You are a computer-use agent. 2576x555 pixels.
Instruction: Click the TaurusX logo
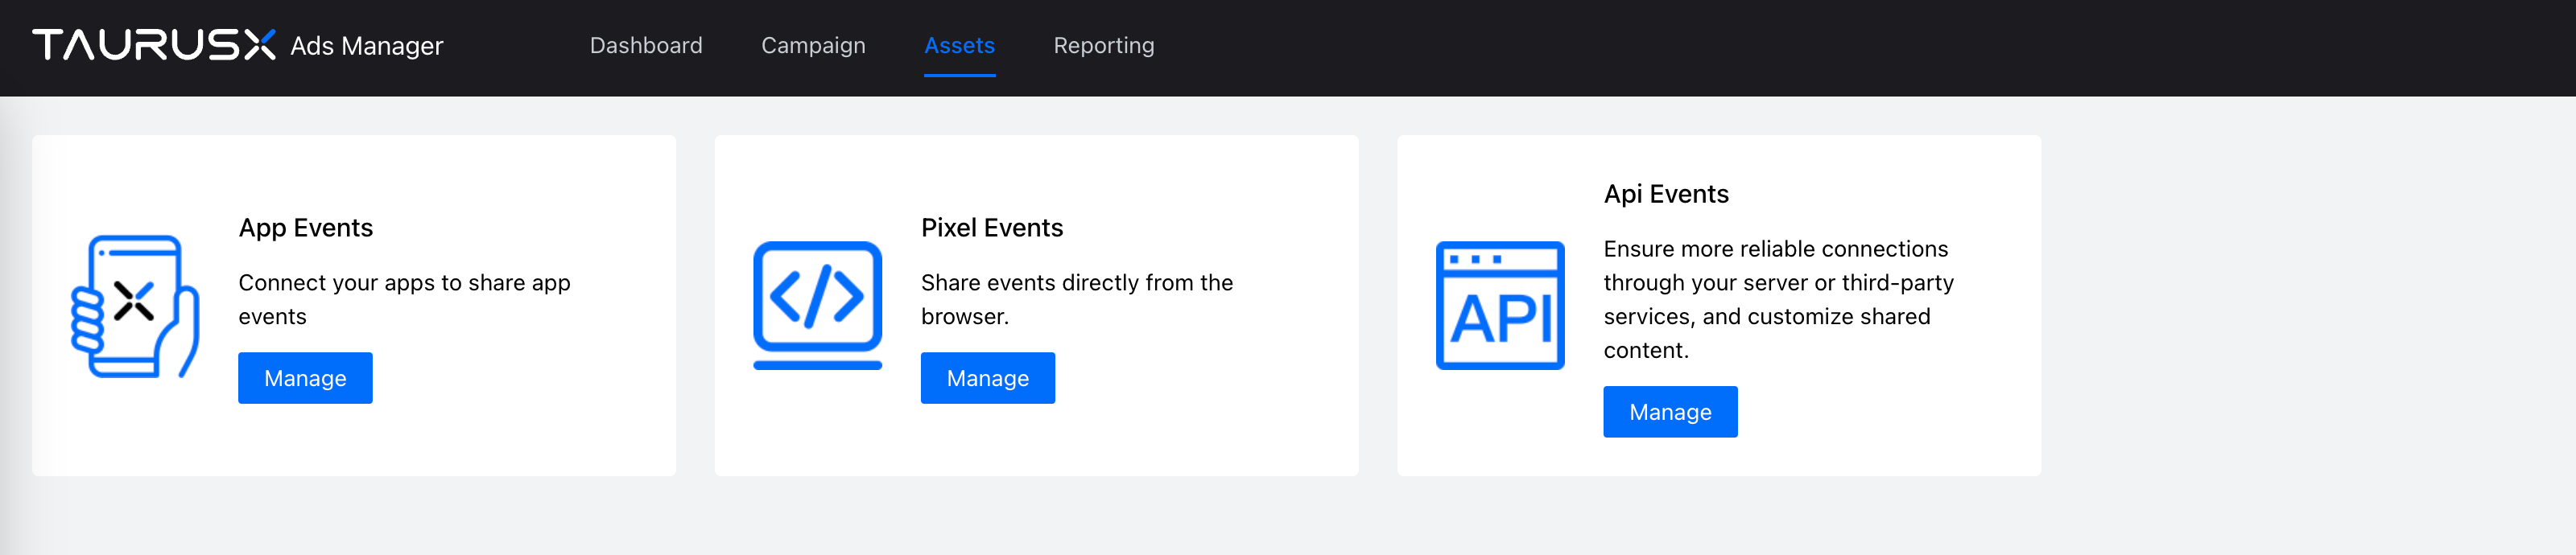pos(154,45)
